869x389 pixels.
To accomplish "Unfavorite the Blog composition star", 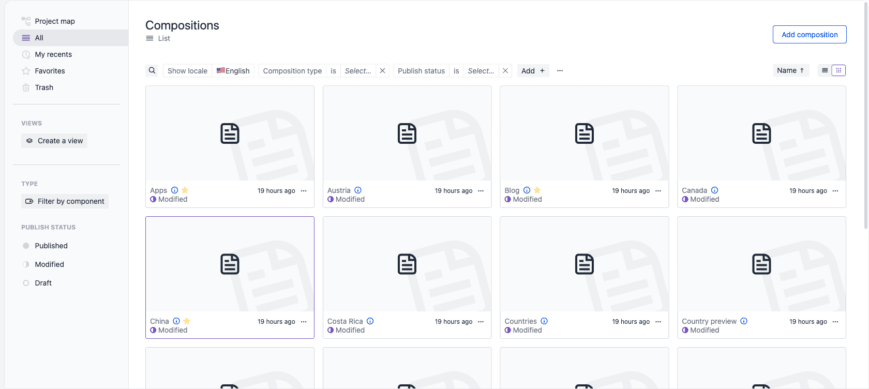I will (537, 190).
